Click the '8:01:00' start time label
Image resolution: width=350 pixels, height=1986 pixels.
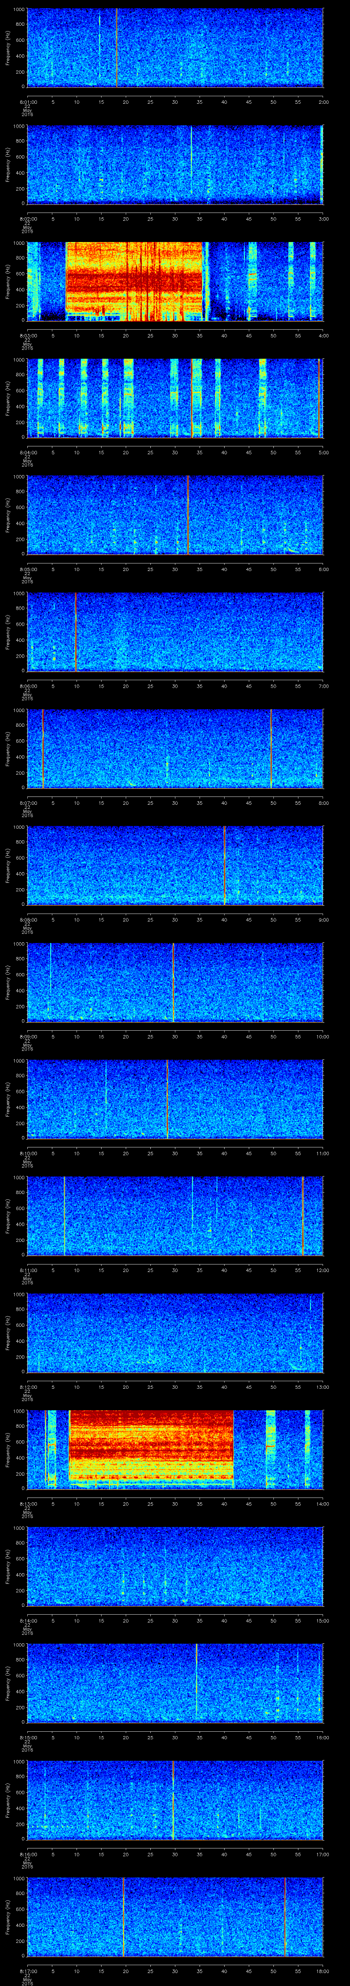point(28,102)
